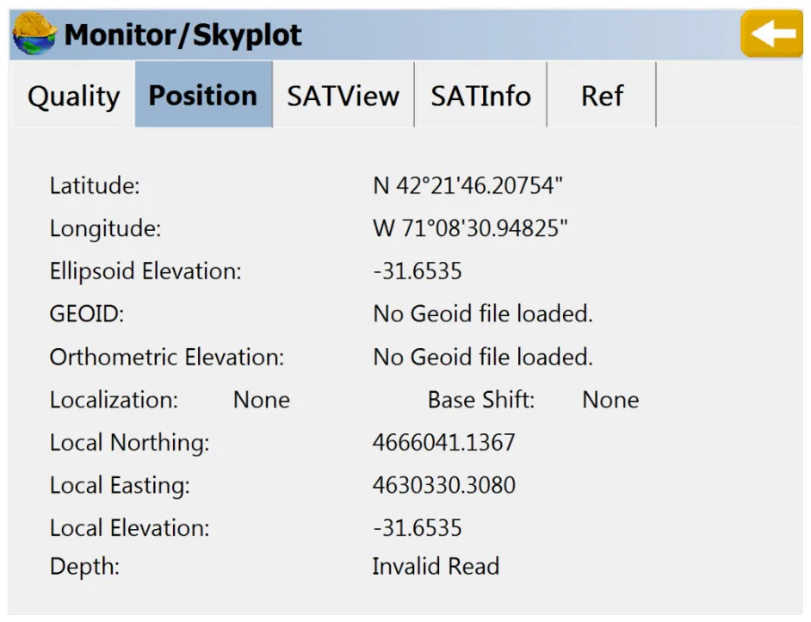Click the Local Elevation: label
The height and width of the screenshot is (622, 811).
click(x=129, y=528)
